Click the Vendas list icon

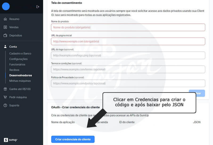5,27
